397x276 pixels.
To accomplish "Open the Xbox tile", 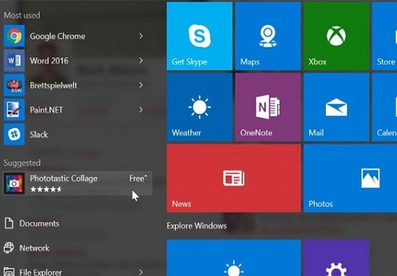I will [x=335, y=36].
